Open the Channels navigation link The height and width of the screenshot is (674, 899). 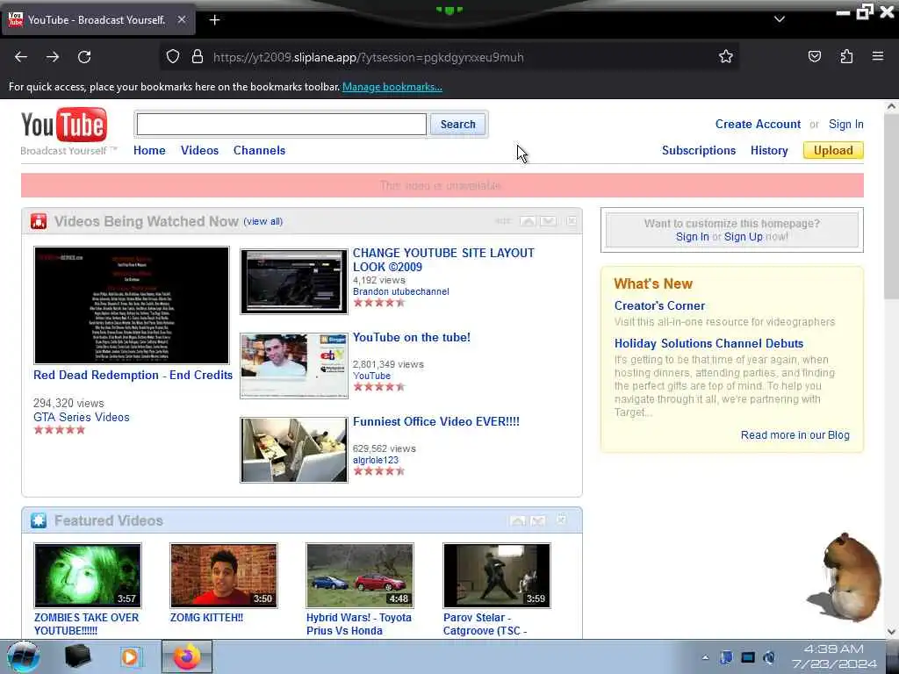(x=259, y=150)
